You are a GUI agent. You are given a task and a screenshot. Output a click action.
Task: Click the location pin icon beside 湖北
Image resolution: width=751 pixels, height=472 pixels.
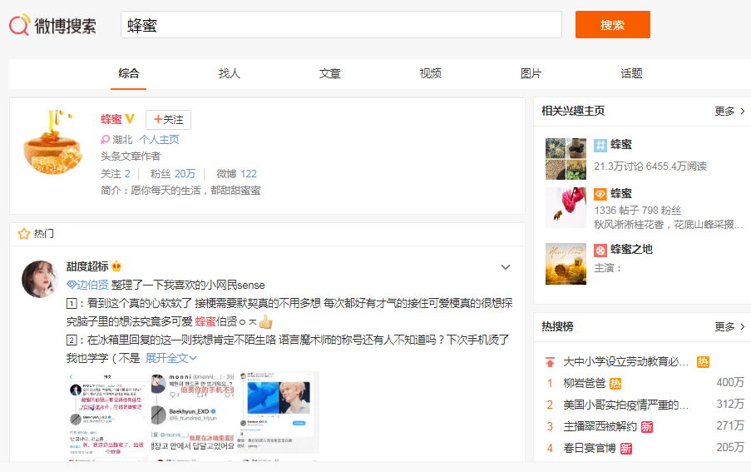(106, 140)
